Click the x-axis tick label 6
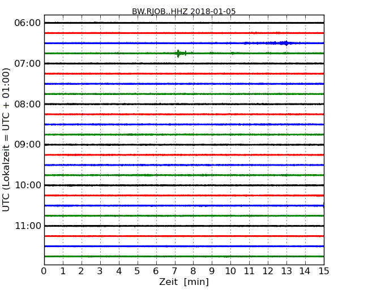Image resolution: width=368 pixels, height=294 pixels. point(156,271)
